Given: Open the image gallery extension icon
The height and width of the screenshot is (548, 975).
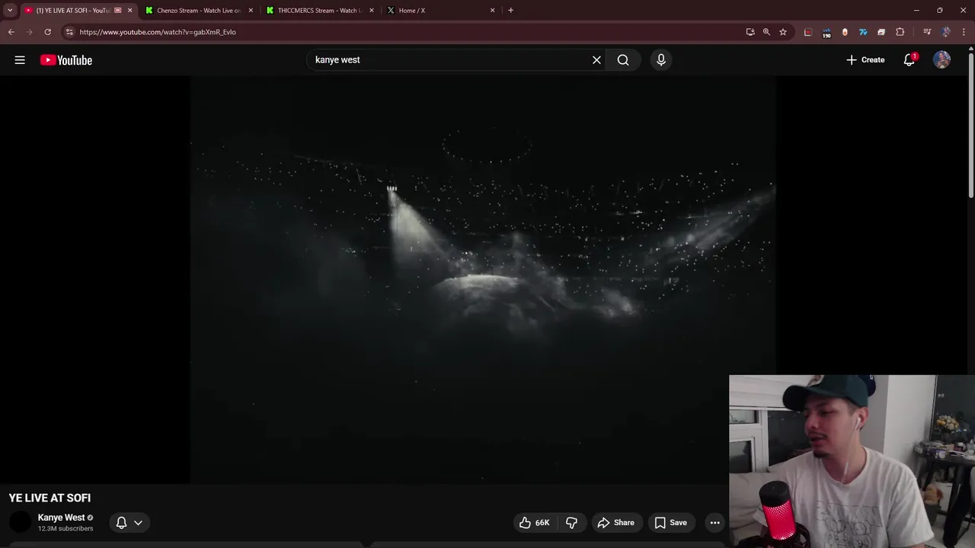Looking at the screenshot, I should (x=881, y=32).
